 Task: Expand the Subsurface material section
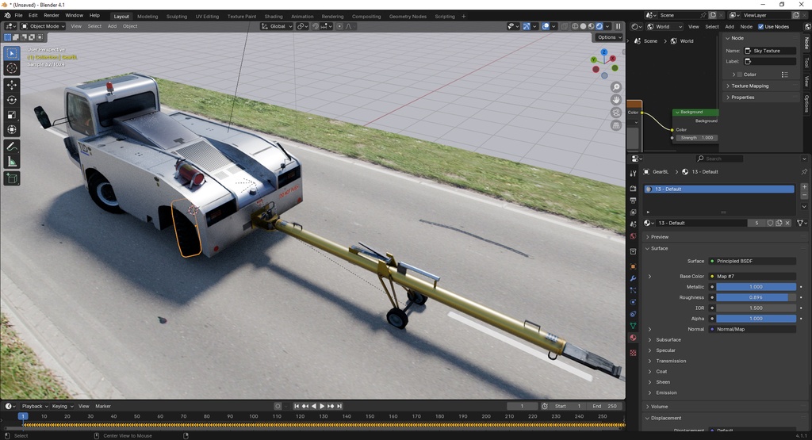[x=668, y=340]
